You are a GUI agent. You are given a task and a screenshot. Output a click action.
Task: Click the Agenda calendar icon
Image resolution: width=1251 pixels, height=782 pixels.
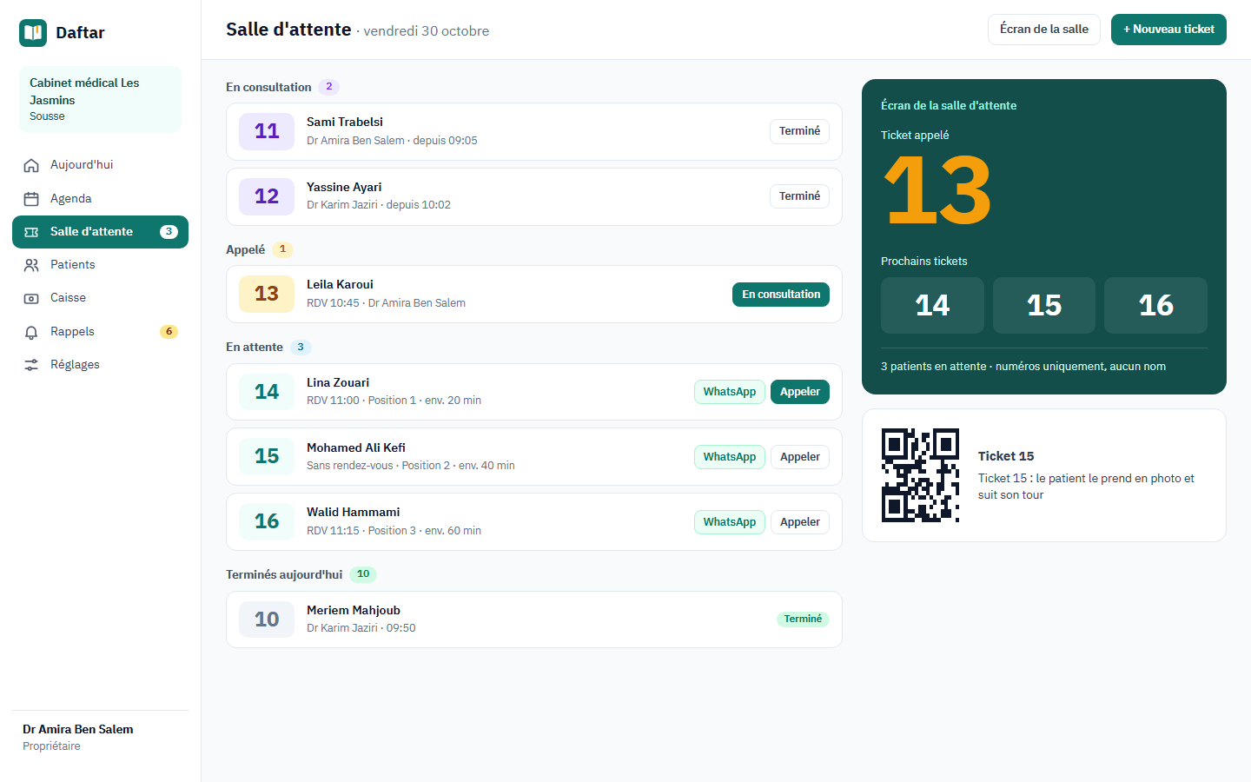click(x=31, y=199)
